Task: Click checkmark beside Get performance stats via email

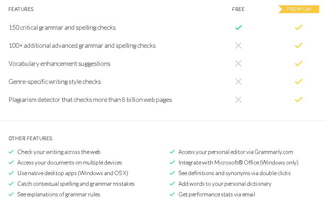Action: [x=172, y=194]
